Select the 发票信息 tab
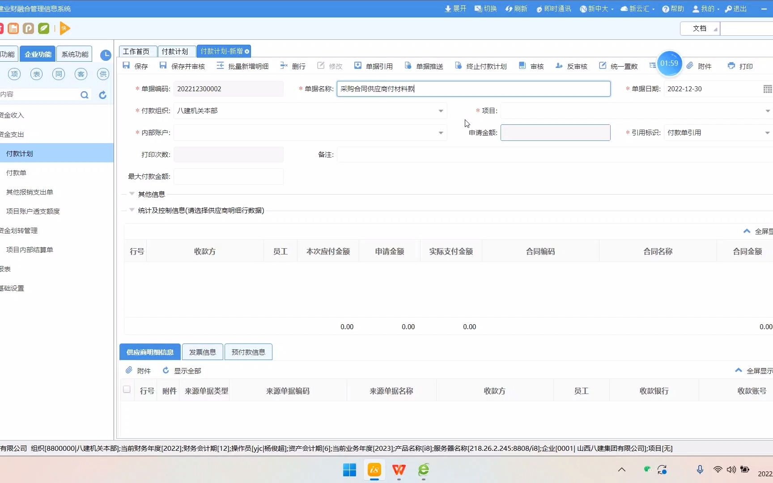Image resolution: width=773 pixels, height=483 pixels. [202, 352]
